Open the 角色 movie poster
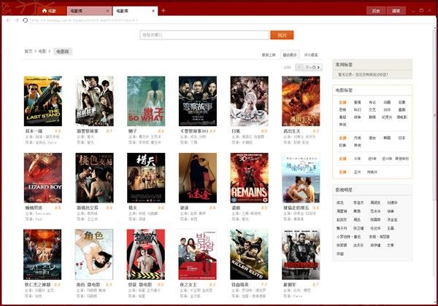 click(94, 254)
